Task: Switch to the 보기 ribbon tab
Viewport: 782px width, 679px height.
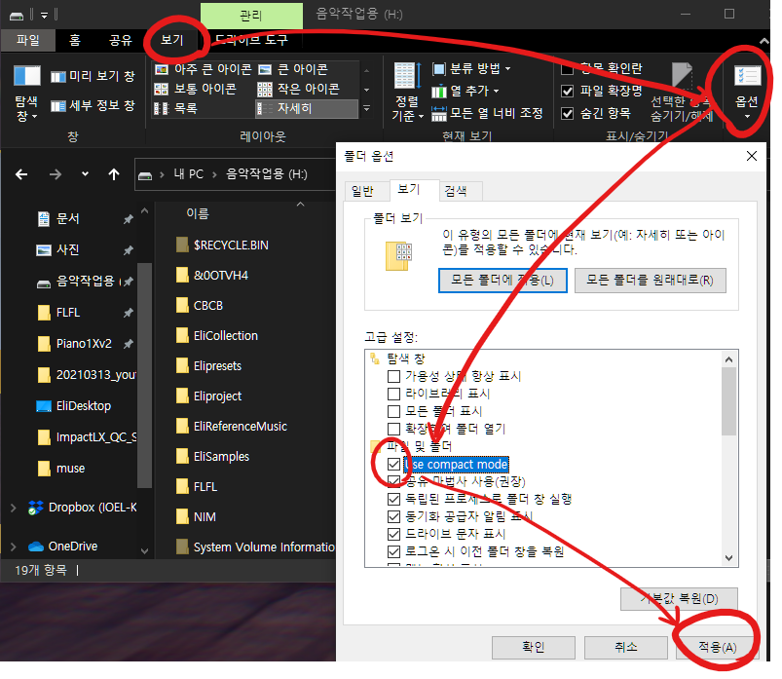Action: point(172,40)
